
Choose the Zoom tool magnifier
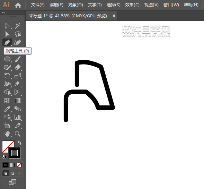click(18, 134)
